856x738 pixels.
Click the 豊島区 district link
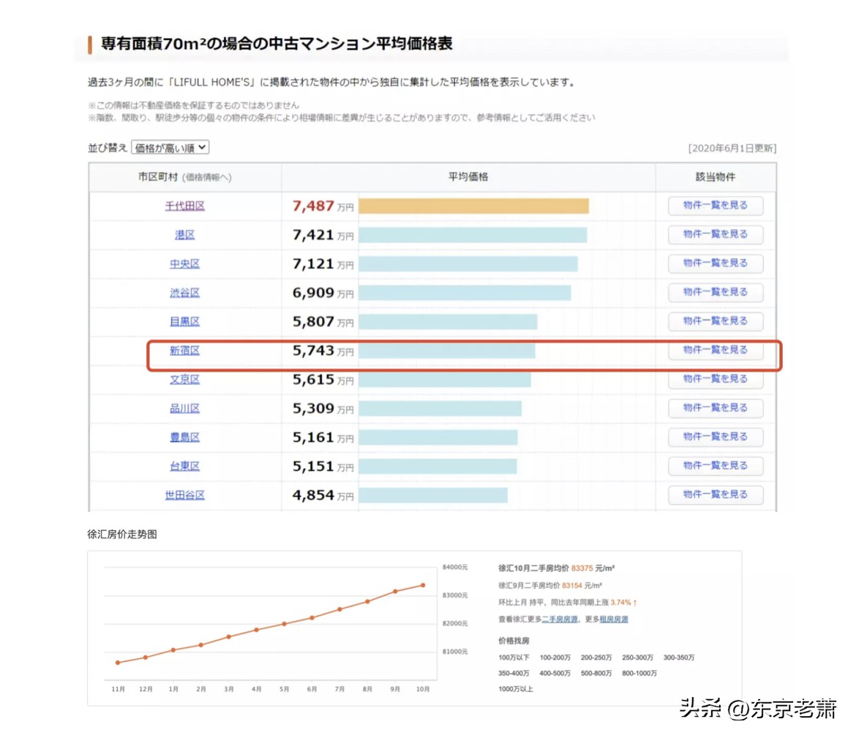[x=184, y=437]
